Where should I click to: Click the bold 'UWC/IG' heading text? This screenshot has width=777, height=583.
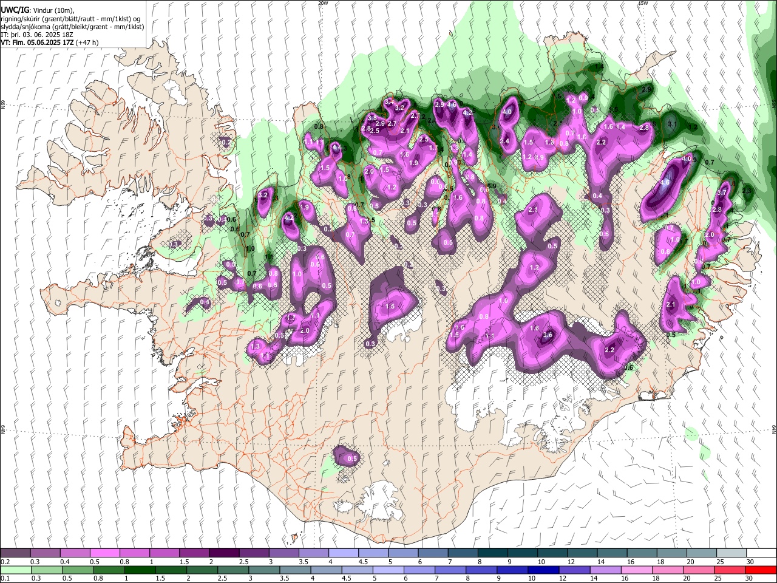pyautogui.click(x=14, y=10)
